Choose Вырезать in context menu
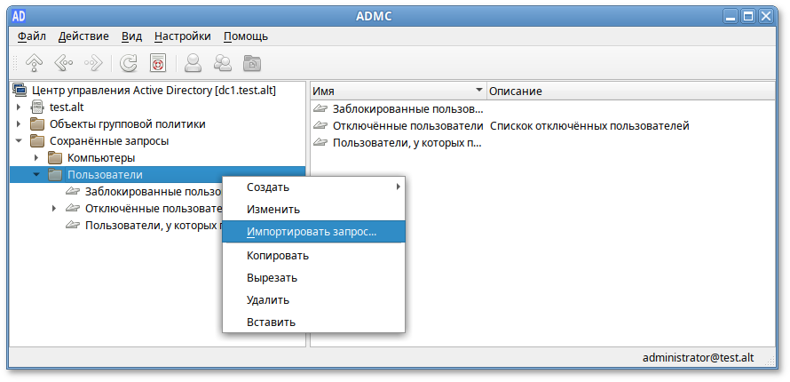Screen dimensions: 790x382 [314, 278]
